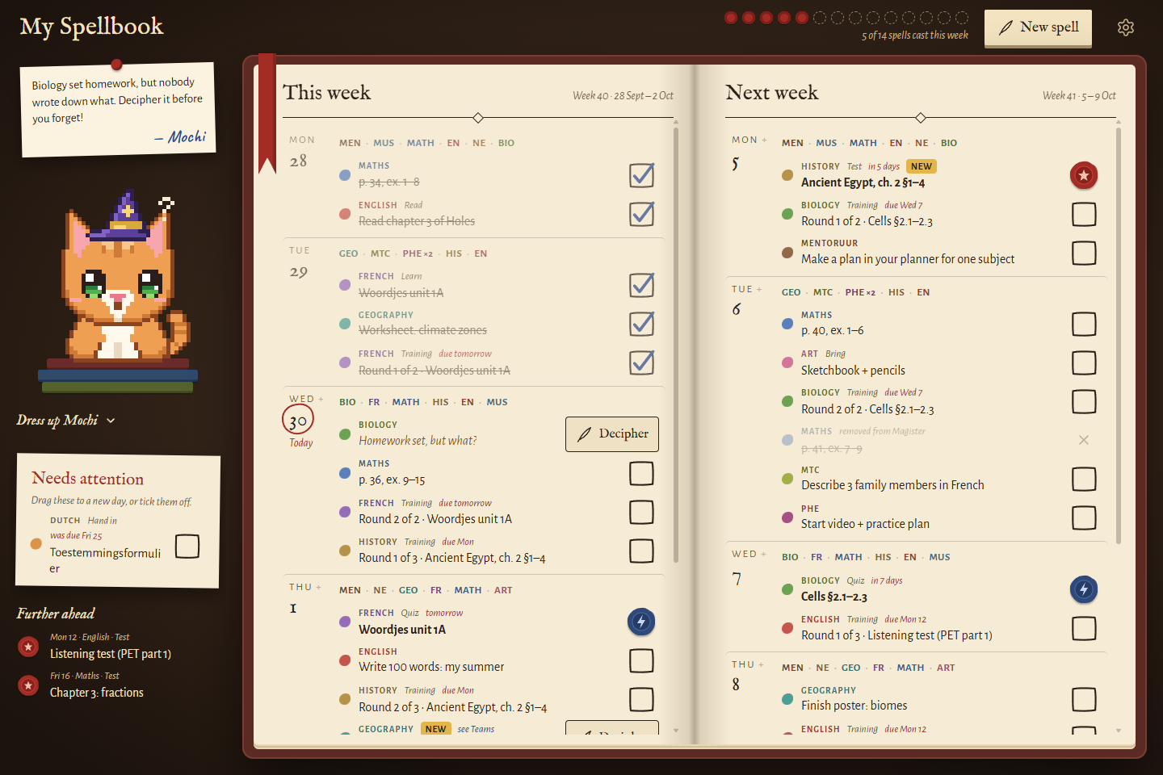Click star icon next to Listening test (PET part 1)
The height and width of the screenshot is (775, 1163).
(x=28, y=647)
